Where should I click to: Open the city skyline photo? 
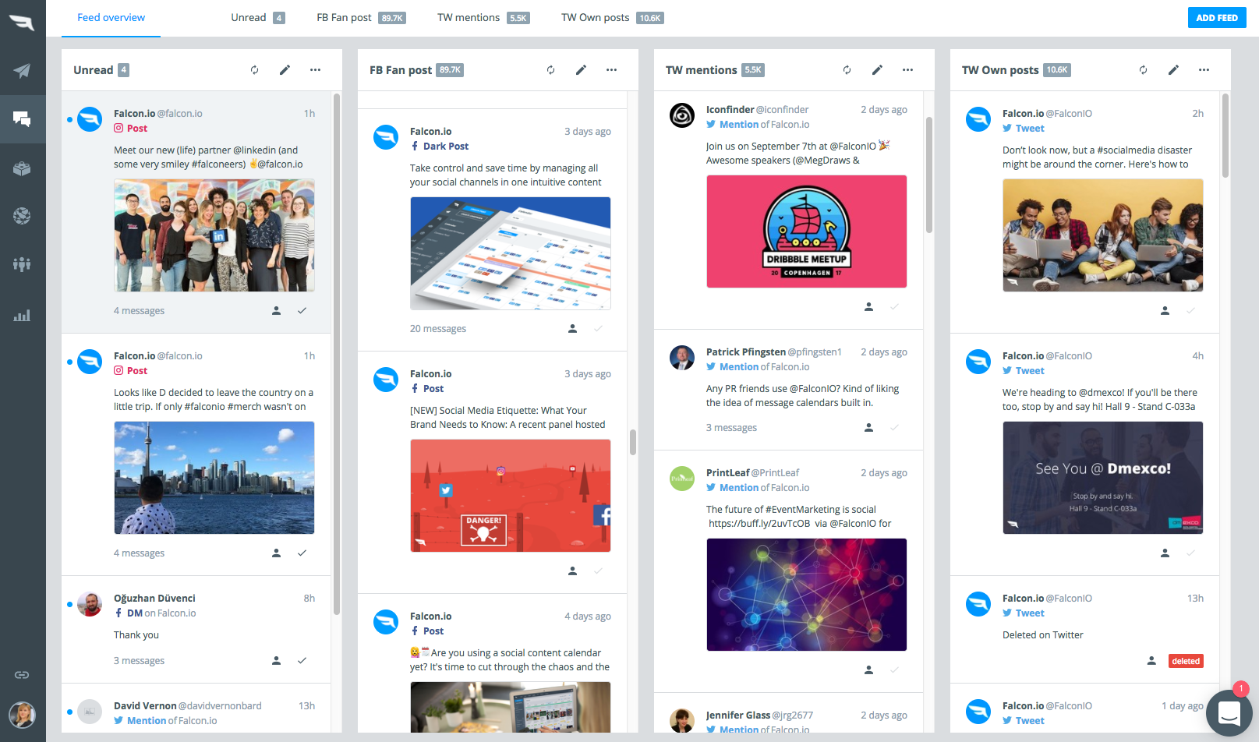[x=214, y=478]
